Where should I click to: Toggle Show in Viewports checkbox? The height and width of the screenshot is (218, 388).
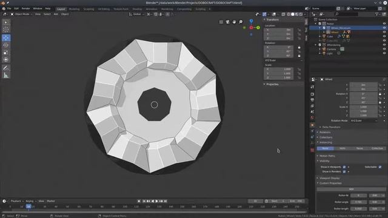click(344, 167)
